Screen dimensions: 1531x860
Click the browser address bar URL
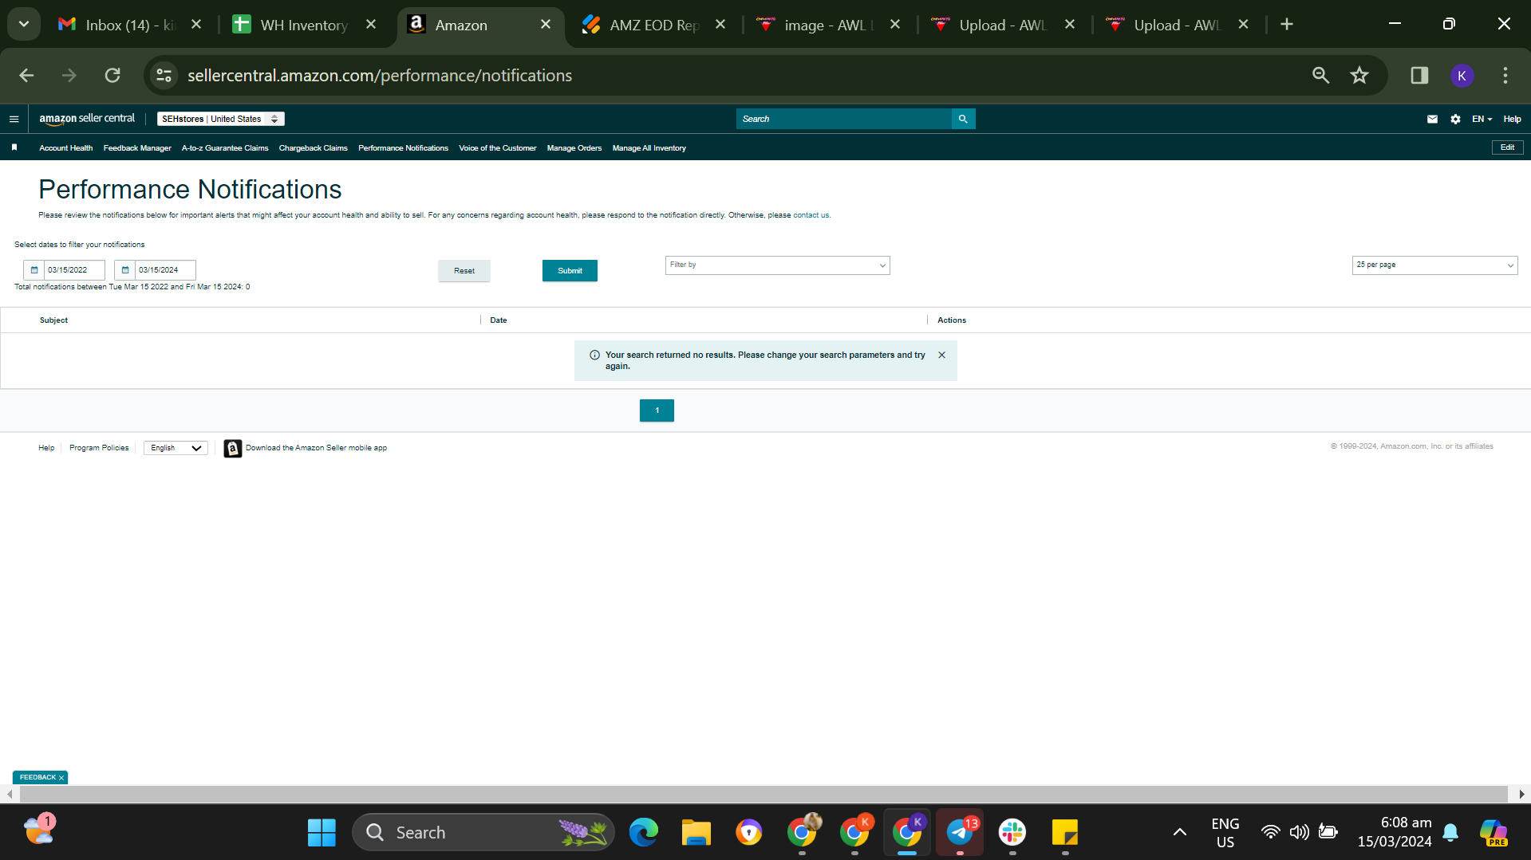380,76
